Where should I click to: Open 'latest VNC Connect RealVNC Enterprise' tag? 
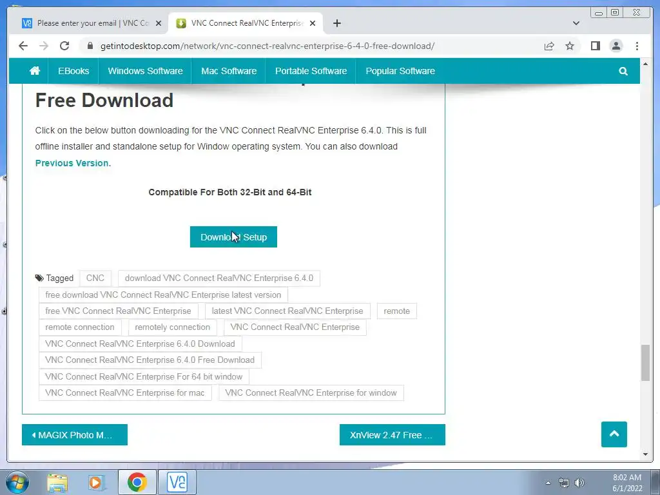[287, 311]
